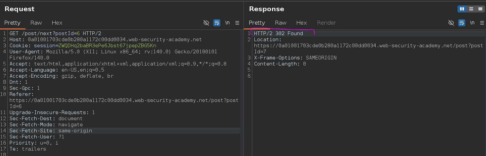Click the Cookie header name in request
The height and width of the screenshot is (156, 486).
(x=20, y=46)
